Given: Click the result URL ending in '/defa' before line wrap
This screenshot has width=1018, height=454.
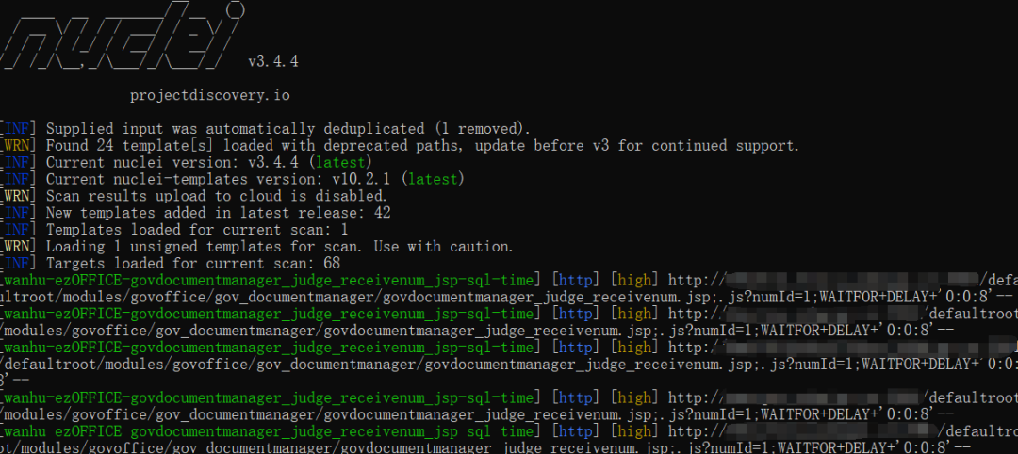Looking at the screenshot, I should pyautogui.click(x=842, y=280).
